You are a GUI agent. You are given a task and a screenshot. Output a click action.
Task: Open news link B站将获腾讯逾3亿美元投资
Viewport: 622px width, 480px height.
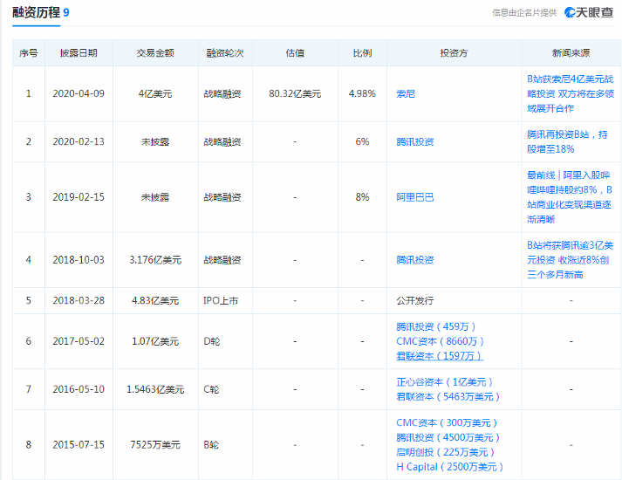[x=570, y=260]
